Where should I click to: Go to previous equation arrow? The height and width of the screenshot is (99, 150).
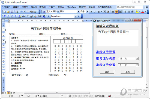[49, 16]
